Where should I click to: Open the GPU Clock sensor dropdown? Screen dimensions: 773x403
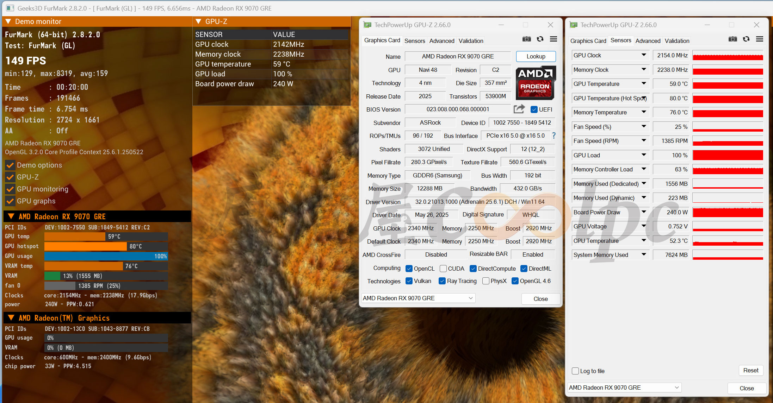[x=644, y=55]
